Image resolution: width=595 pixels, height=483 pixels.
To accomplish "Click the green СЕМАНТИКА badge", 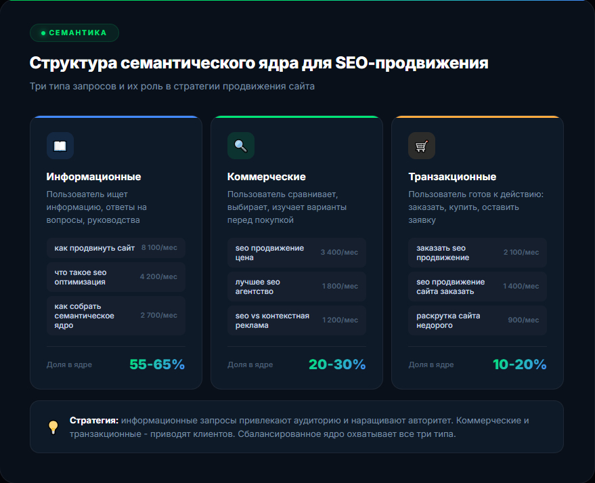I will pyautogui.click(x=74, y=33).
